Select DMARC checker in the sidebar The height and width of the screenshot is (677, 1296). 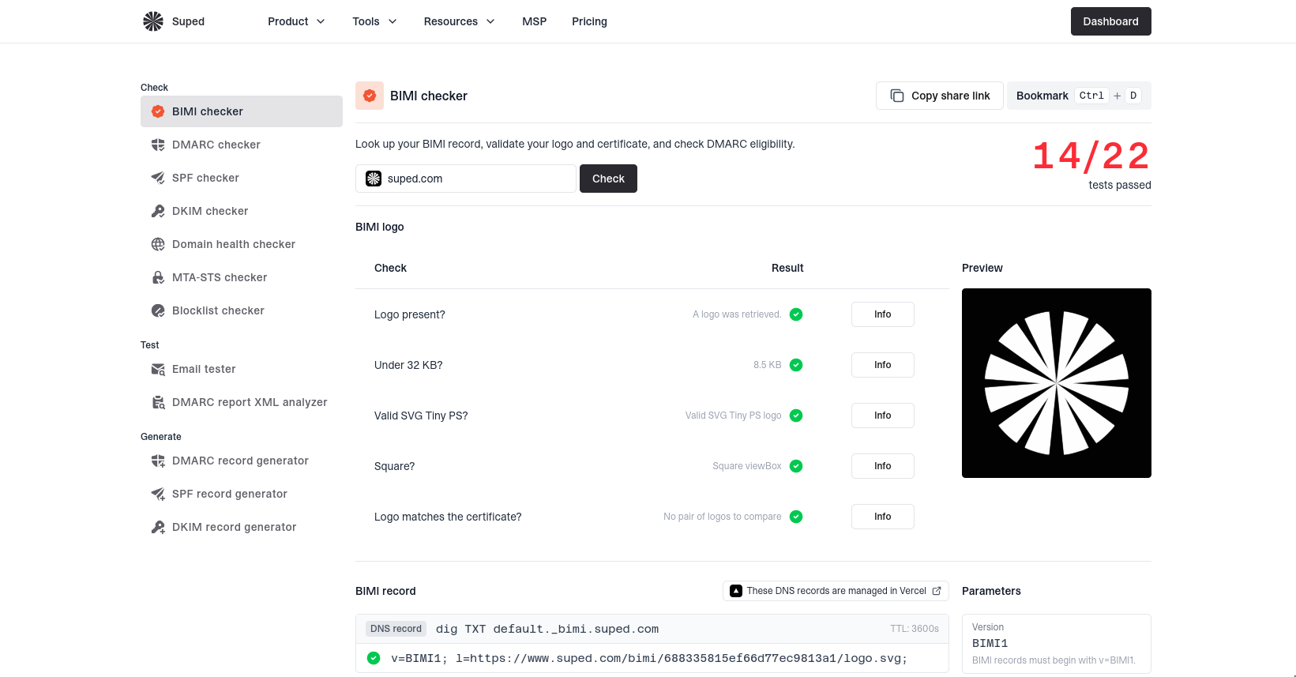pyautogui.click(x=242, y=145)
